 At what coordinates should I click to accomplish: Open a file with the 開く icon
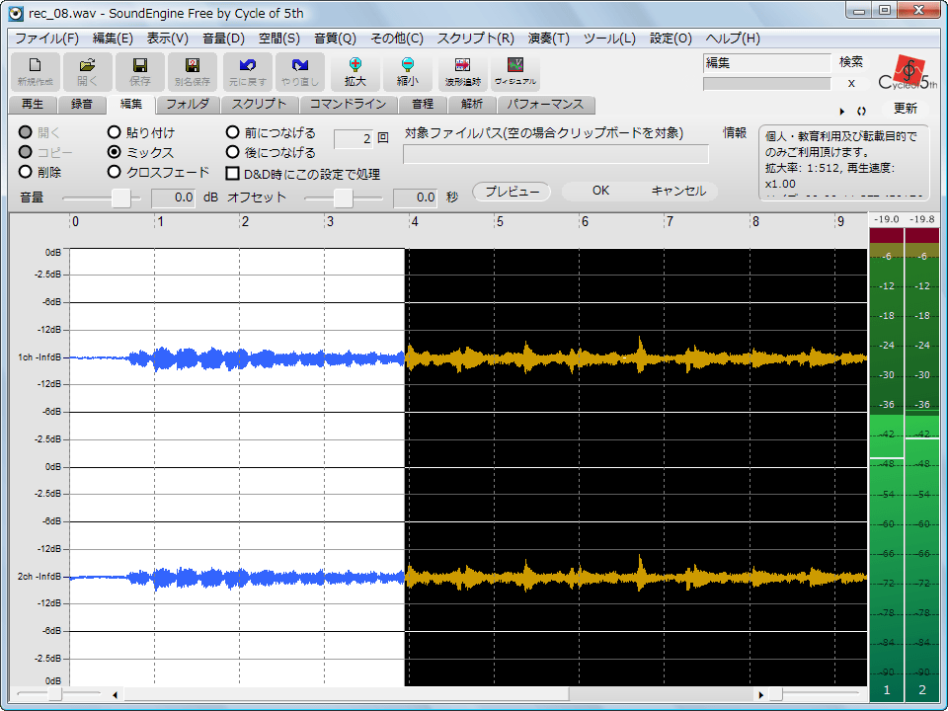coord(86,71)
